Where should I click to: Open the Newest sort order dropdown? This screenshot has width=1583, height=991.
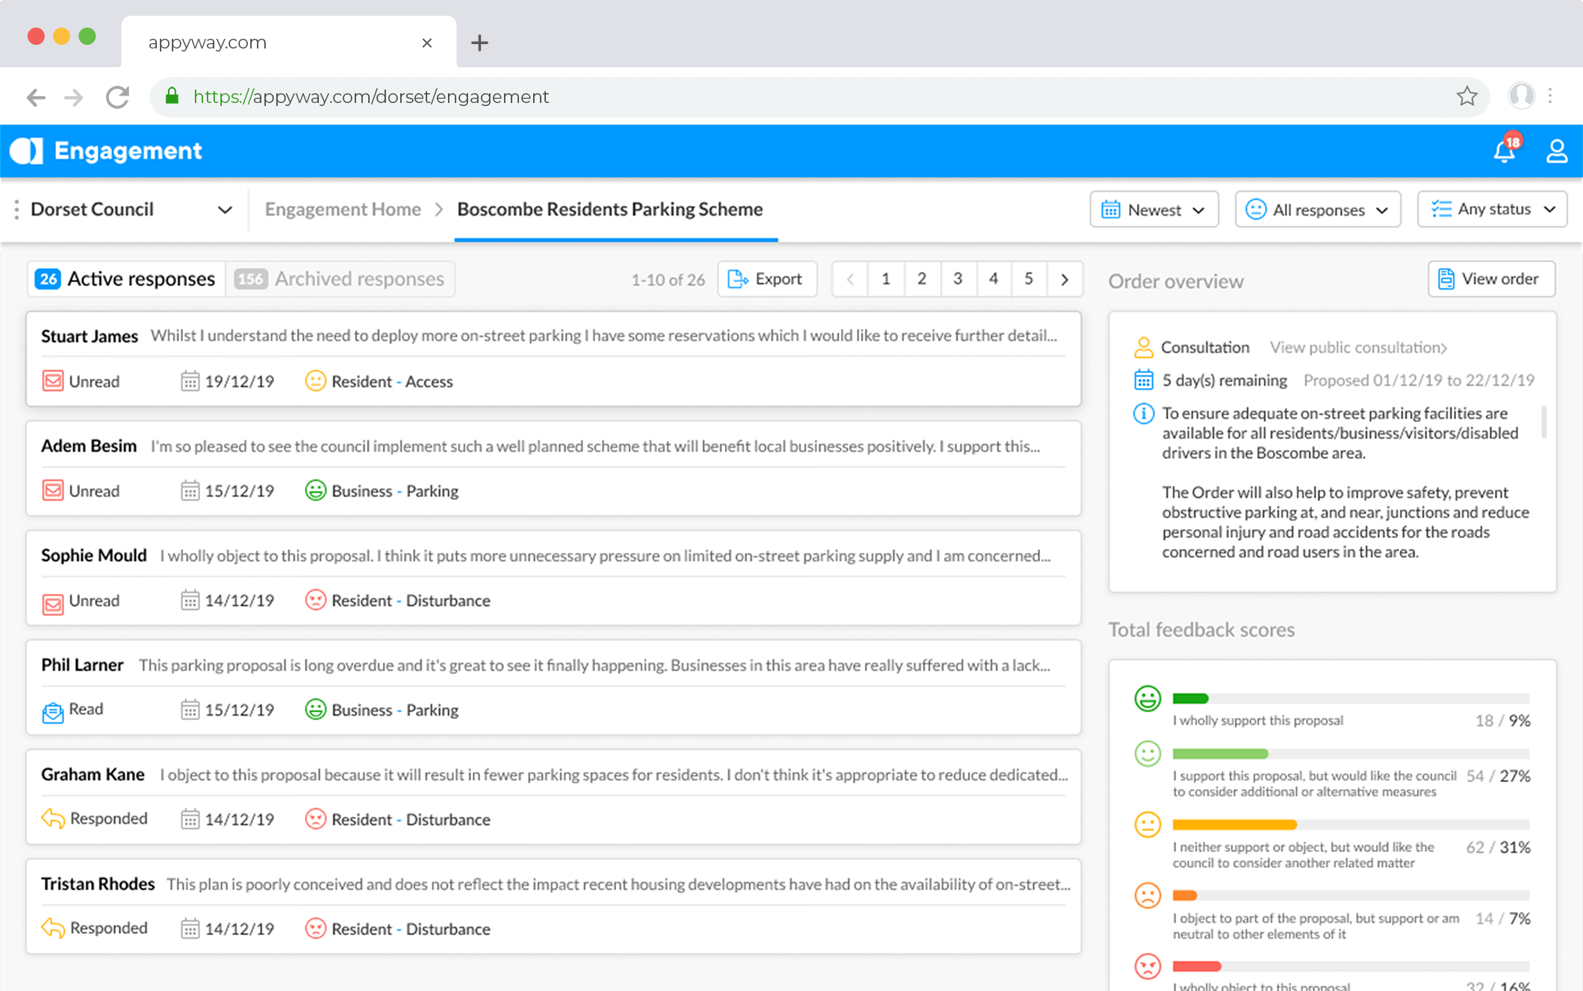pos(1154,210)
